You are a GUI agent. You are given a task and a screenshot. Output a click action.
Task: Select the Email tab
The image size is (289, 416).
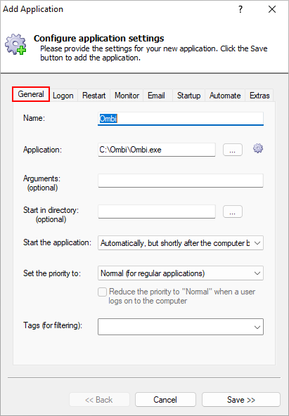[156, 96]
